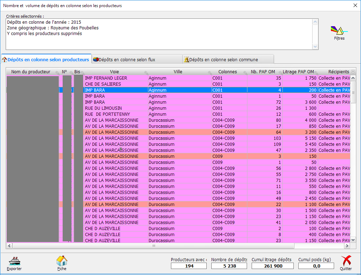This screenshot has height=275, width=361.
Task: Open the Fiche house icon
Action: pos(62,262)
